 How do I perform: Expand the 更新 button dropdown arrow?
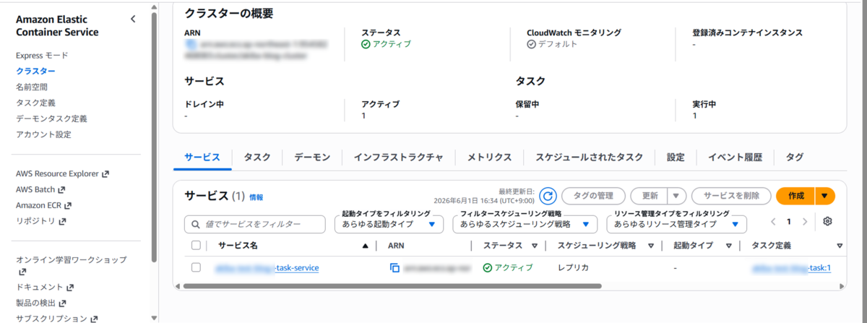point(676,196)
